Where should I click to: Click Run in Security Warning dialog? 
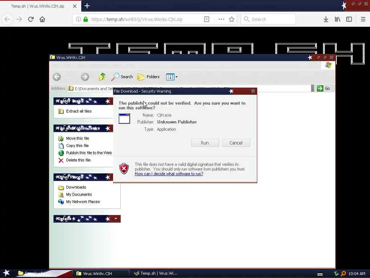[205, 143]
